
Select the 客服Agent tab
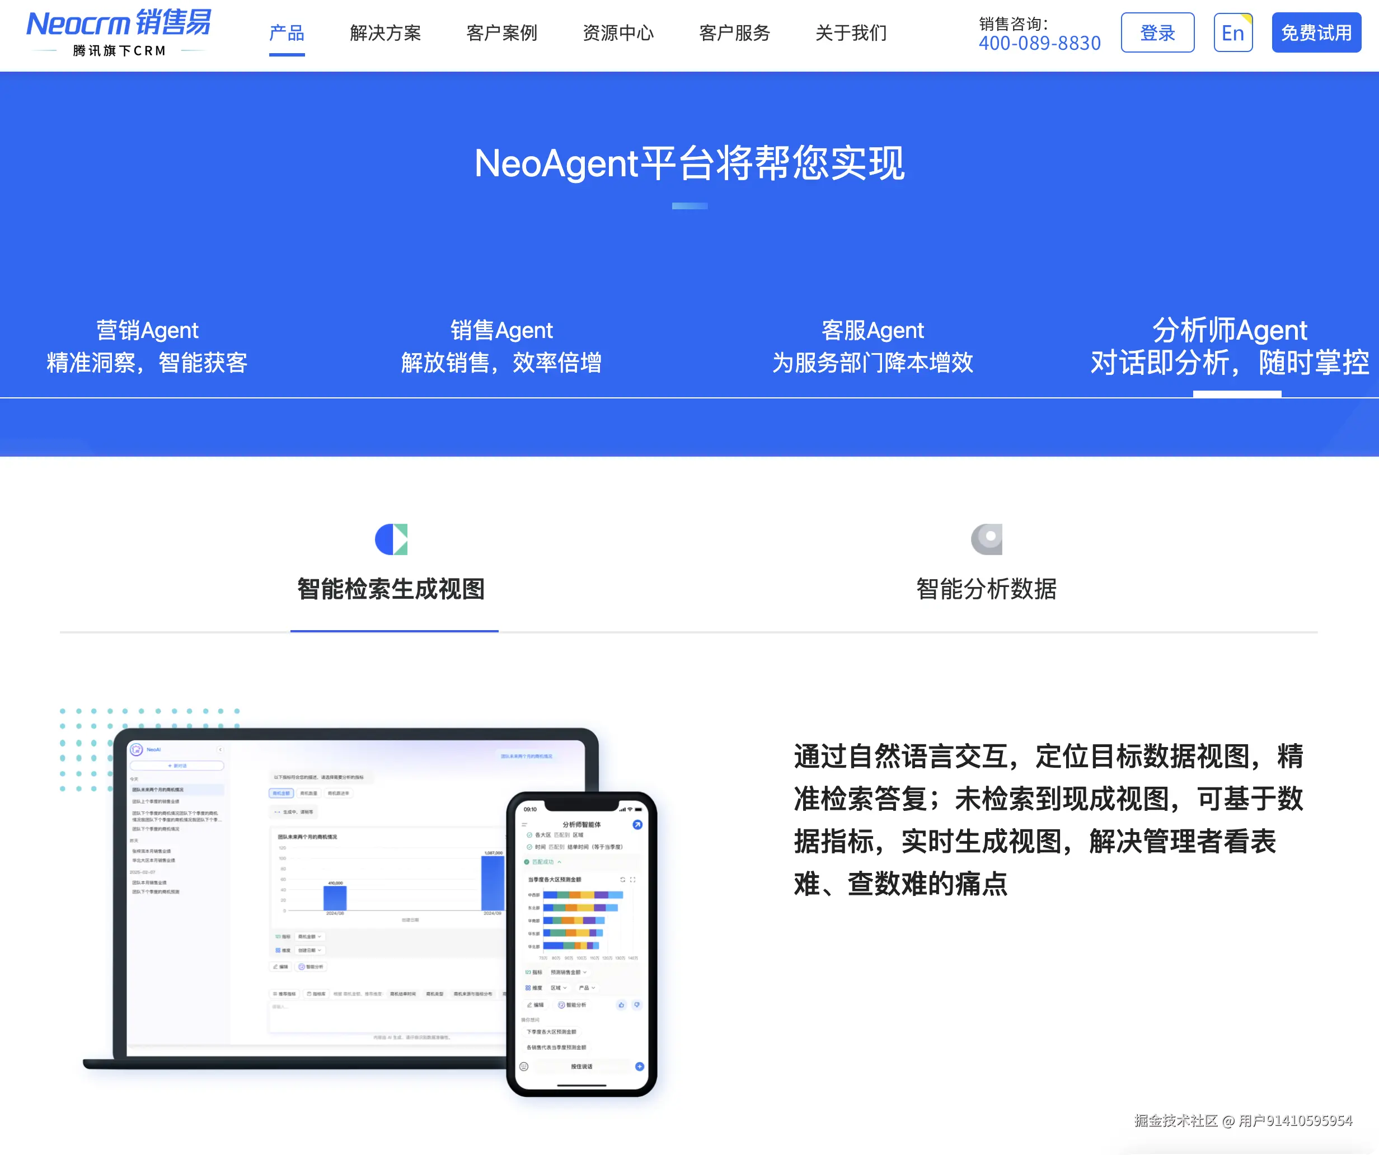click(873, 346)
